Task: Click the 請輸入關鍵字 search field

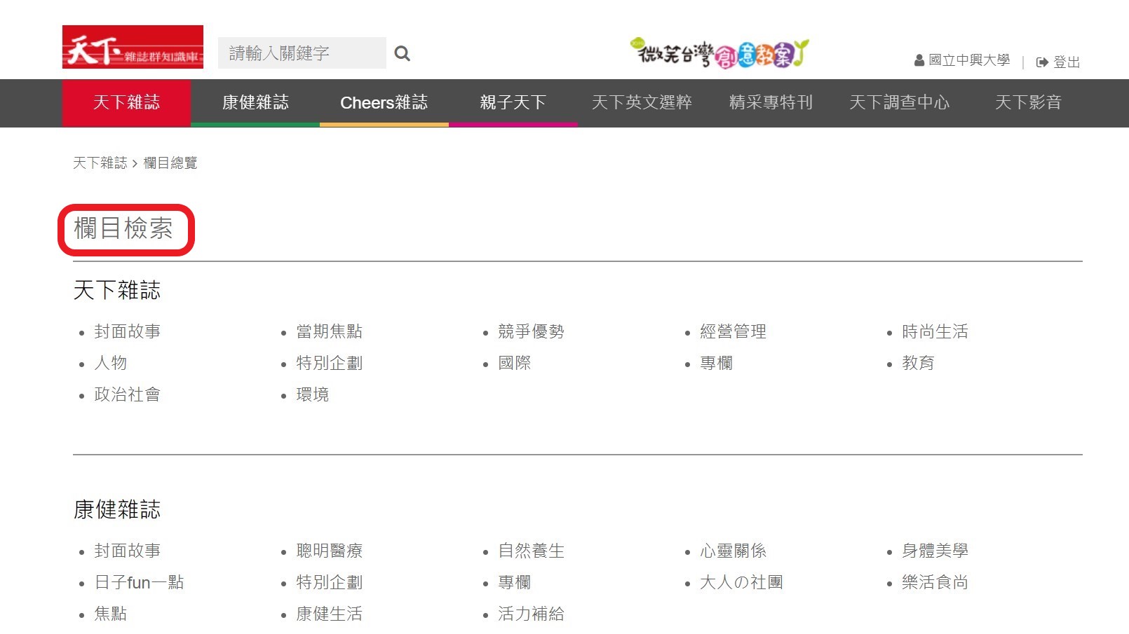Action: click(302, 53)
